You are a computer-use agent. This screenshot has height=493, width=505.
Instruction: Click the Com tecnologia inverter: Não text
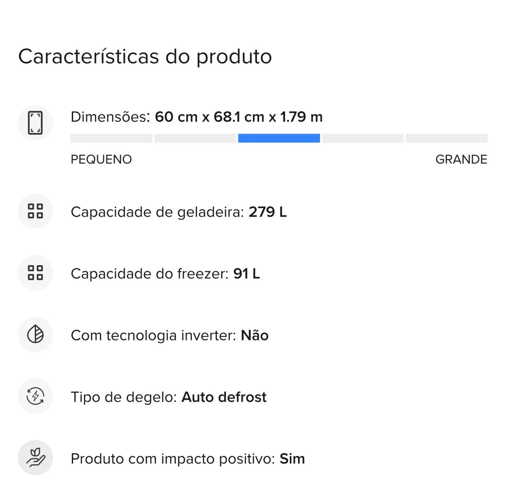click(169, 335)
